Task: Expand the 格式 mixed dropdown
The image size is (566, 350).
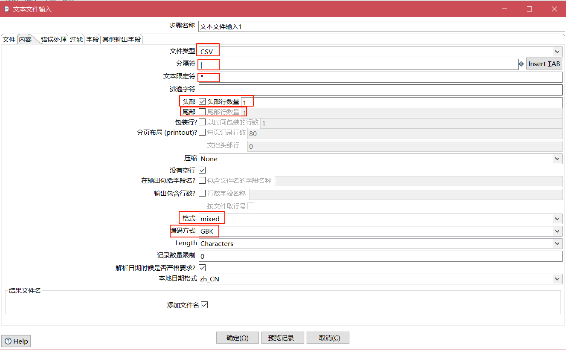Action: 557,219
